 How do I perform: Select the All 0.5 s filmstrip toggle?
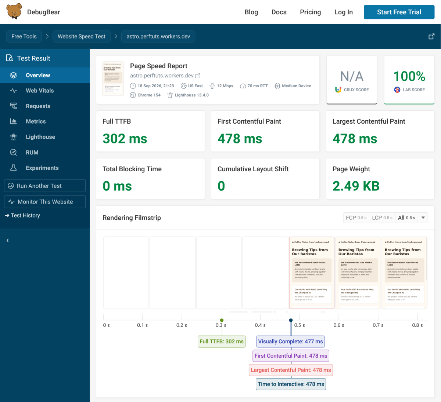pyautogui.click(x=407, y=218)
